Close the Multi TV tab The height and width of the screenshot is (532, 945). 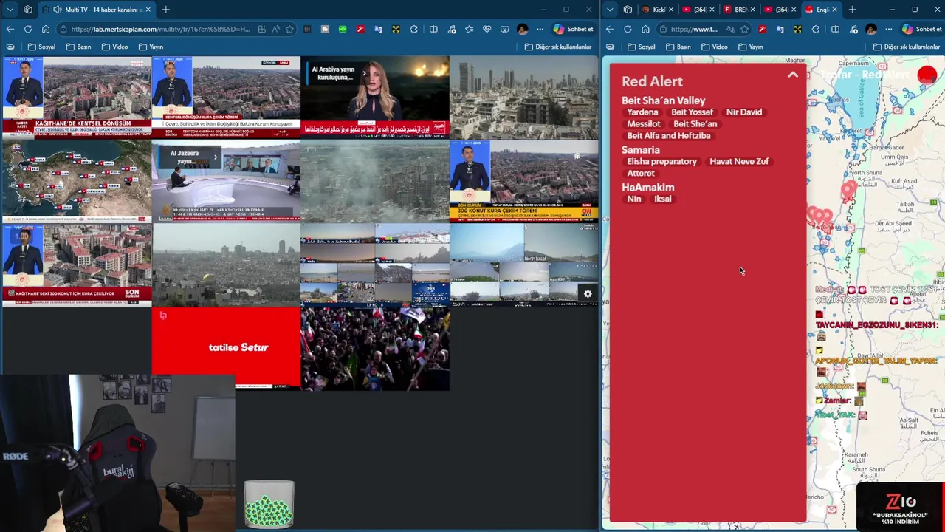pyautogui.click(x=148, y=10)
